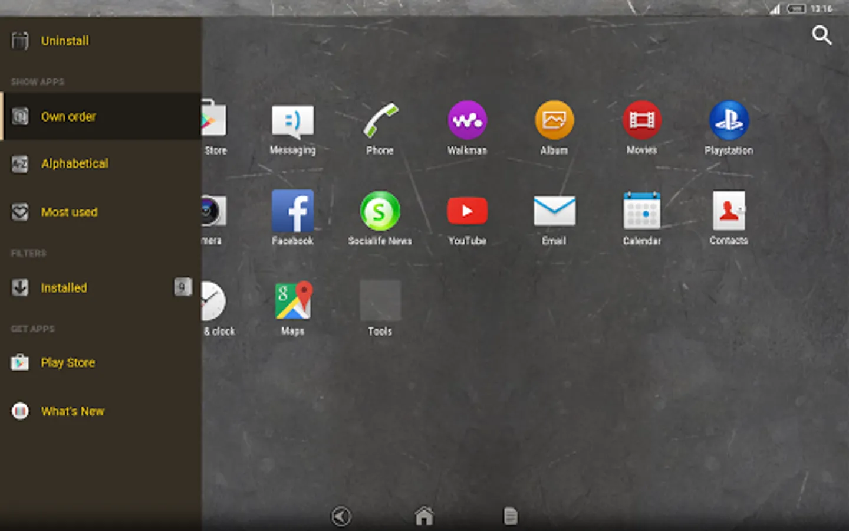Tap the Back navigation button
Viewport: 849px width, 531px height.
click(341, 516)
